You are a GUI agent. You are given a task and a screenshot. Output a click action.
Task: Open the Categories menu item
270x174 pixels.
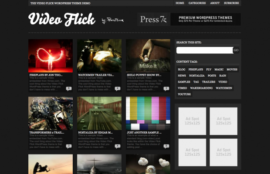tap(197, 3)
